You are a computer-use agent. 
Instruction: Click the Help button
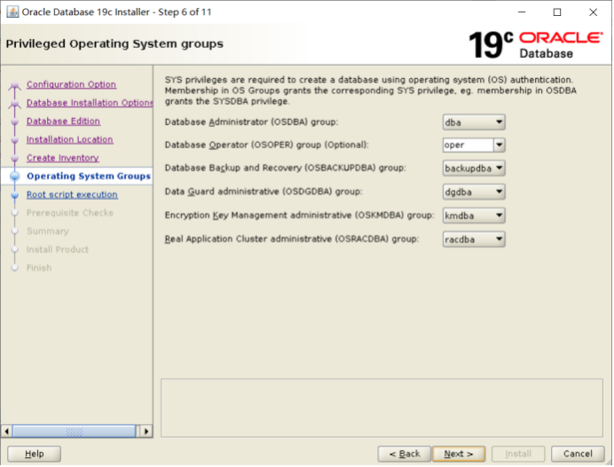(x=34, y=454)
